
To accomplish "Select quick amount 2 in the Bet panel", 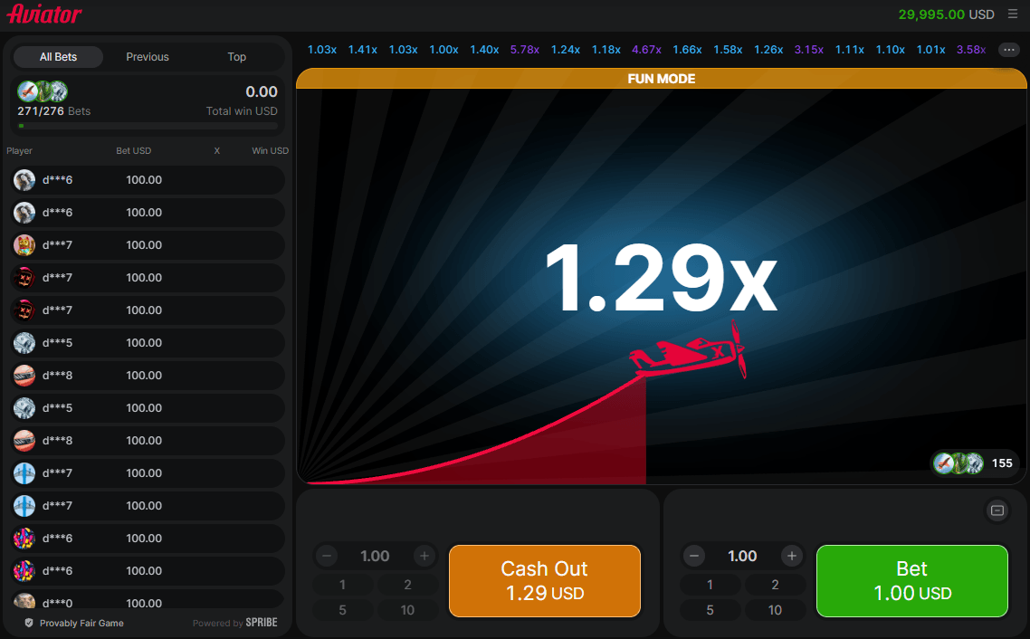I will pyautogui.click(x=775, y=585).
